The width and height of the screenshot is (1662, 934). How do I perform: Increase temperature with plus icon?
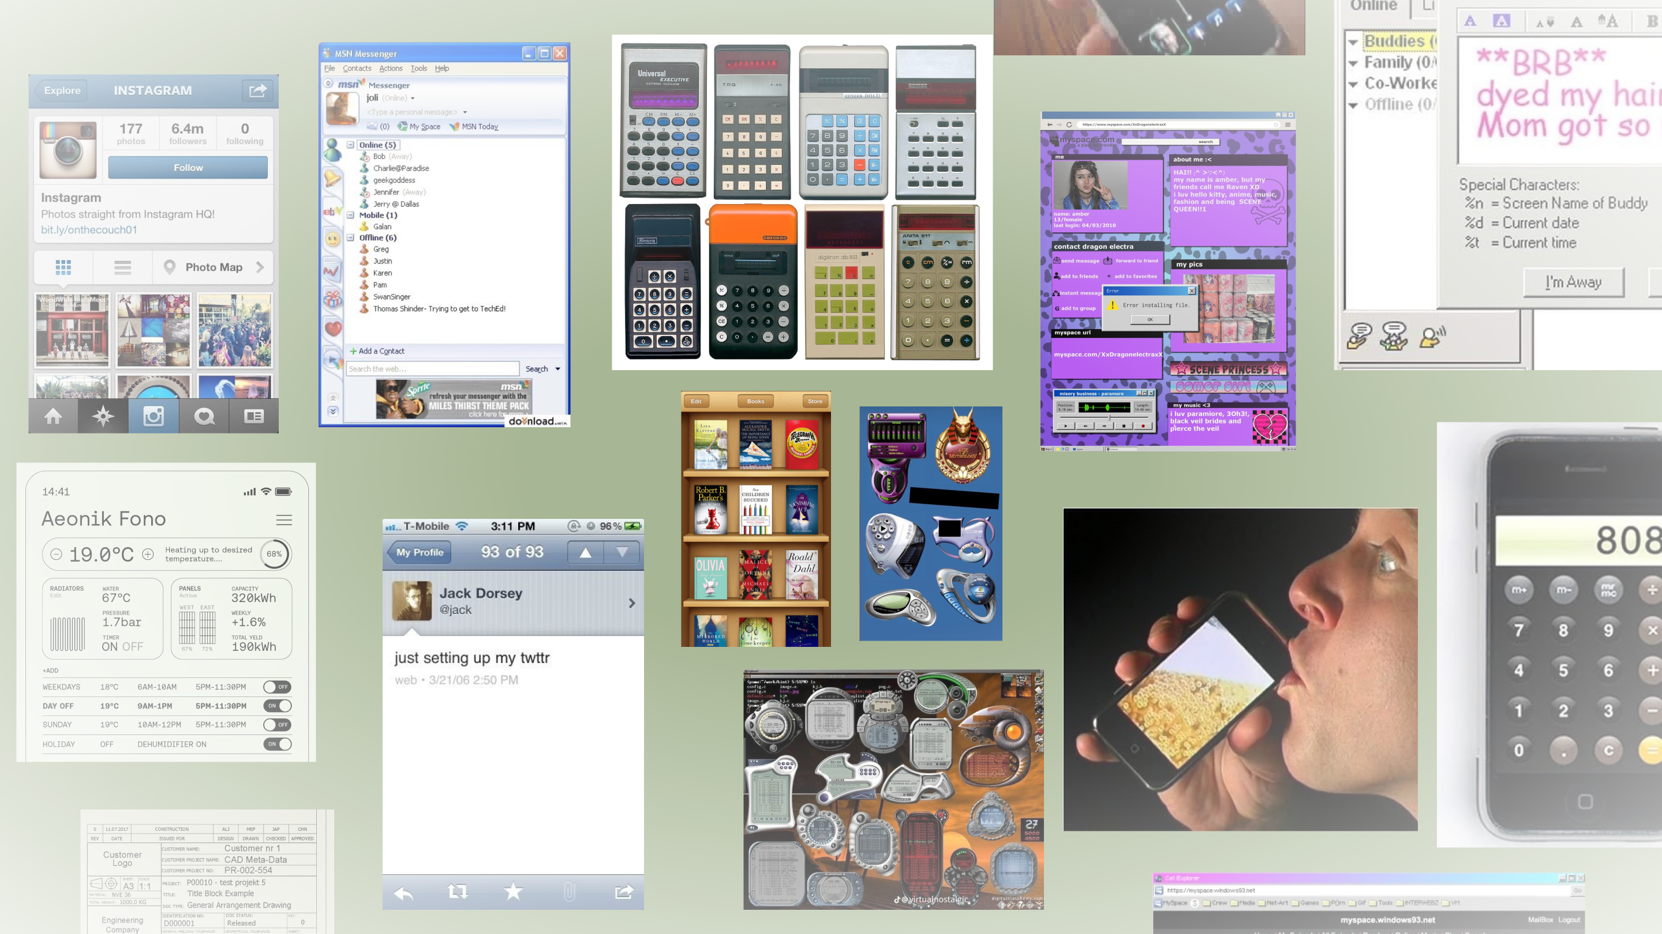click(148, 554)
